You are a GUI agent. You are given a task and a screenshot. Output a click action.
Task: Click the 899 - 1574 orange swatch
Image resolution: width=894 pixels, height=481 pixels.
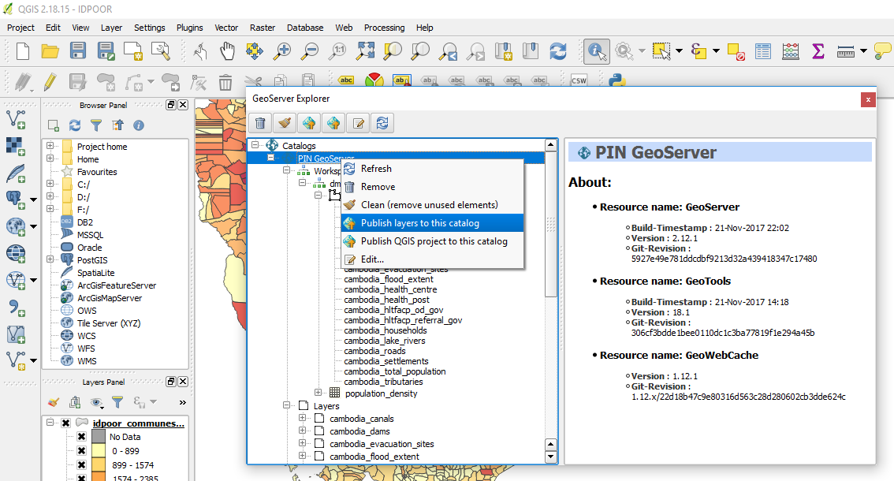pos(99,465)
